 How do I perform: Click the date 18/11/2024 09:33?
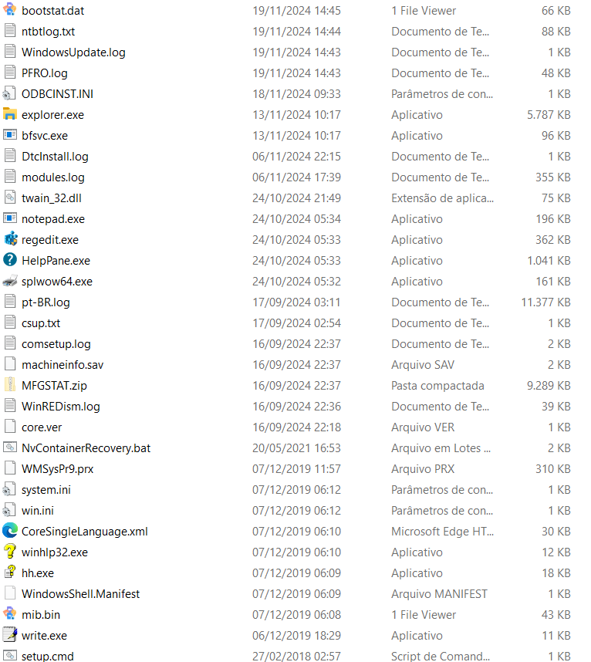pyautogui.click(x=296, y=93)
